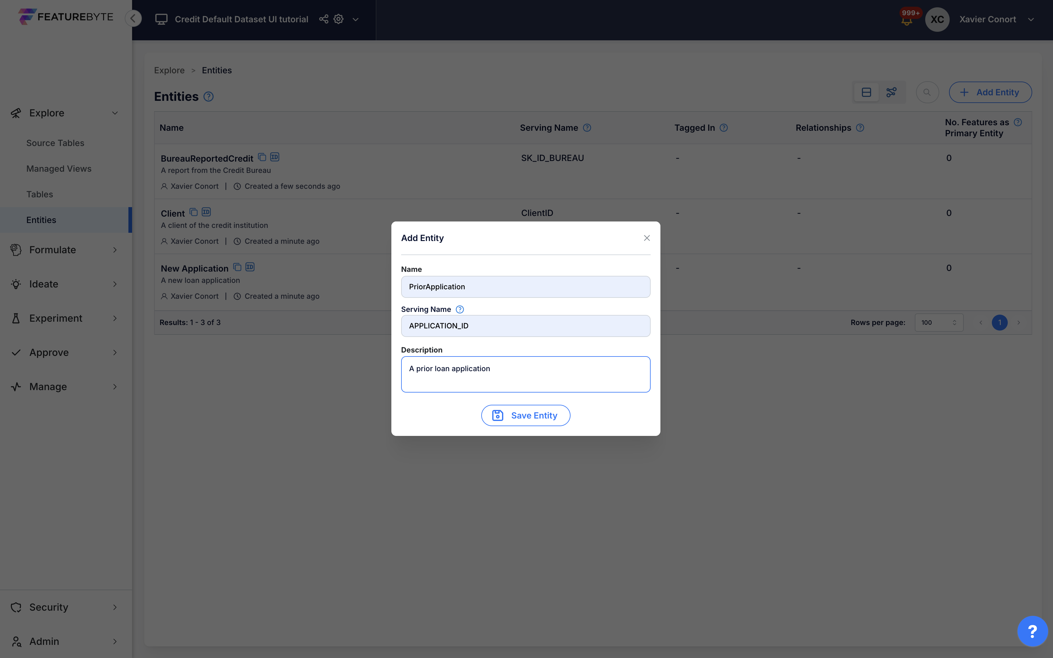This screenshot has height=658, width=1053.
Task: Switch to entity relationships graph view
Action: 892,92
